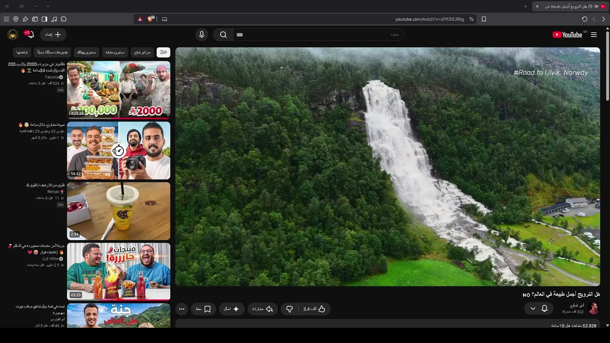
Task: Open the ابو شايع channel avatar
Action: tap(594, 309)
